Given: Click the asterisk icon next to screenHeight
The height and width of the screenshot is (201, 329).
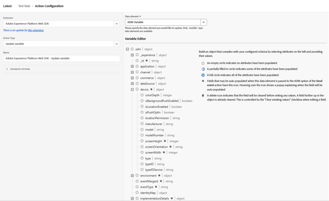Looking at the screenshot, I should point(165,141).
